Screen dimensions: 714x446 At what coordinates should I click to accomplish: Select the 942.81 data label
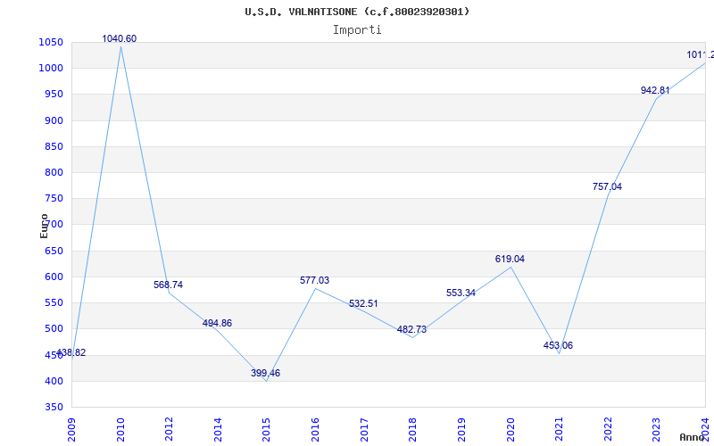(x=655, y=90)
